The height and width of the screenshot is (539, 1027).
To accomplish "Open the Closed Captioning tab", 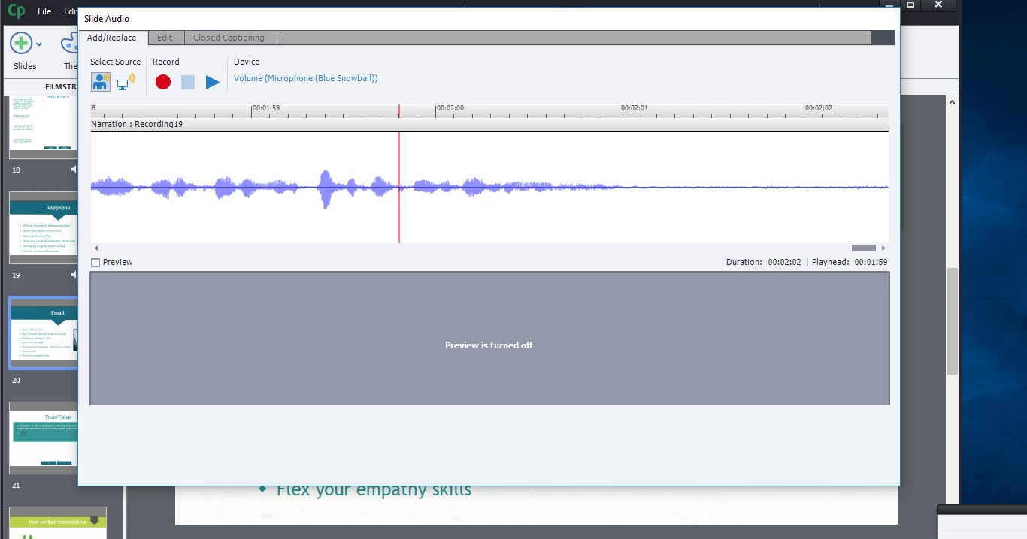I will coord(229,38).
